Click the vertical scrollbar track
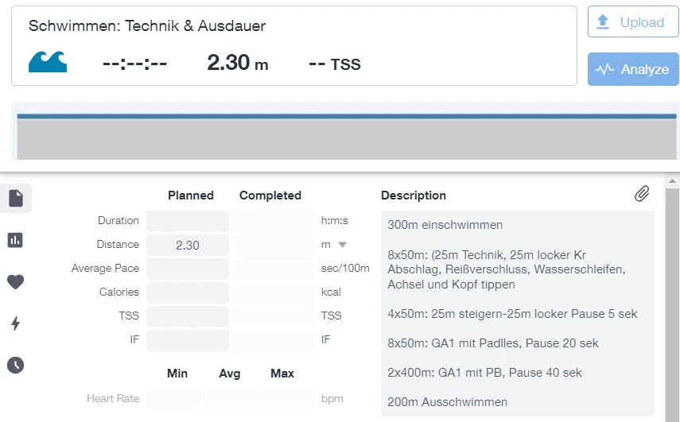This screenshot has height=422, width=680. coord(672,304)
